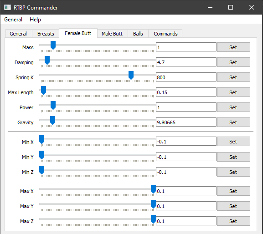Click Set button for Min X
Screen dimensions: 263x234
233,142
